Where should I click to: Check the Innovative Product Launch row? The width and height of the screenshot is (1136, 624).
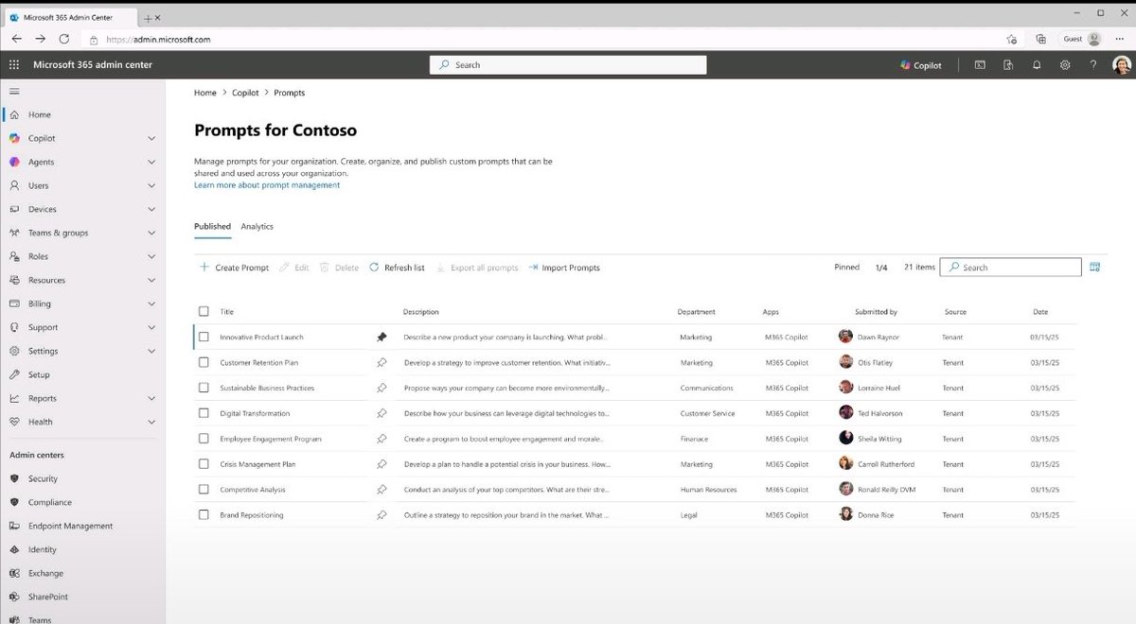[204, 337]
